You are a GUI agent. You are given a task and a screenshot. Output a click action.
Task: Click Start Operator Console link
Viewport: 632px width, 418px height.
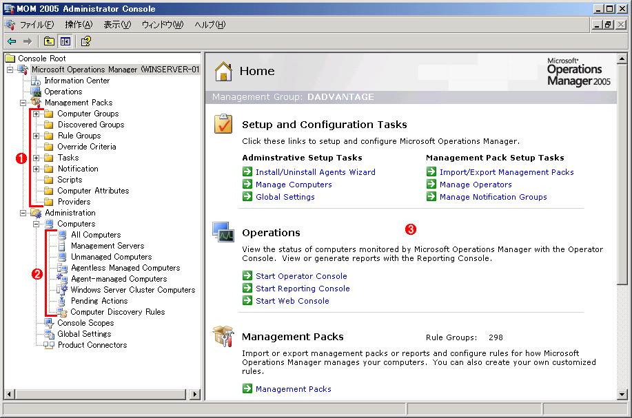[301, 276]
